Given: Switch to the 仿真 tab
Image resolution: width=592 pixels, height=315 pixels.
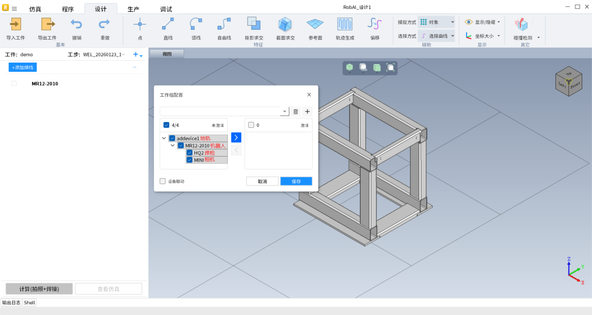Looking at the screenshot, I should (x=35, y=9).
